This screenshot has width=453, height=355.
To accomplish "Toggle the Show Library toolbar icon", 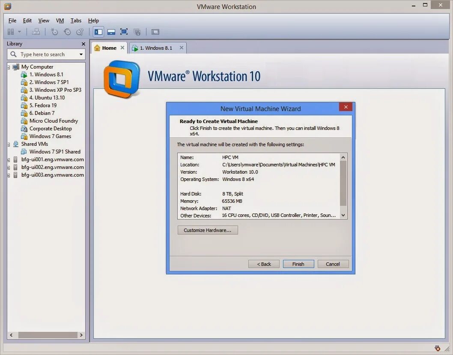I will (98, 32).
